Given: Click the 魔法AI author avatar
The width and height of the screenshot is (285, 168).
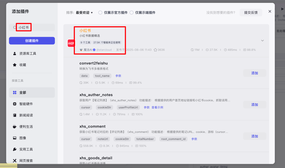Looking at the screenshot, I should pyautogui.click(x=81, y=50).
